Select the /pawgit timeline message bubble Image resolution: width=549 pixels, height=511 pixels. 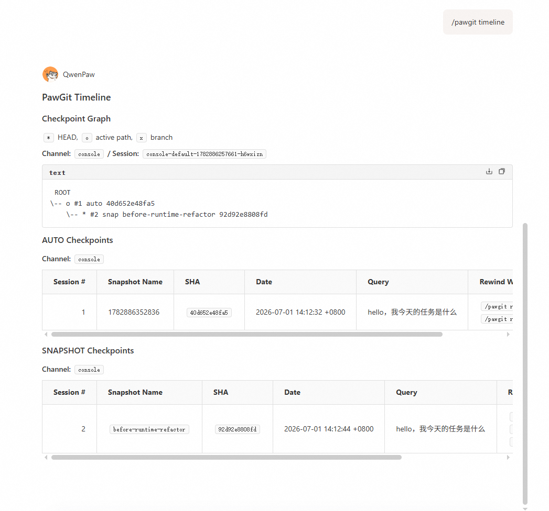tap(478, 22)
